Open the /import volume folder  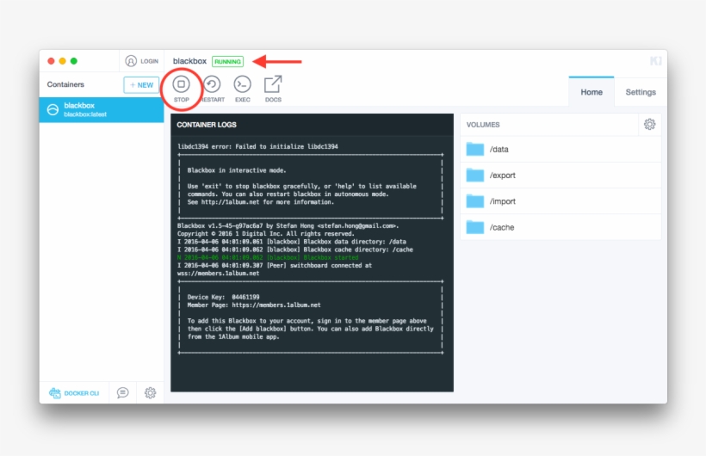pyautogui.click(x=560, y=201)
